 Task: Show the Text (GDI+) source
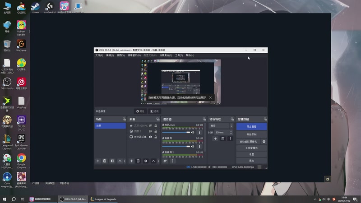(150, 126)
